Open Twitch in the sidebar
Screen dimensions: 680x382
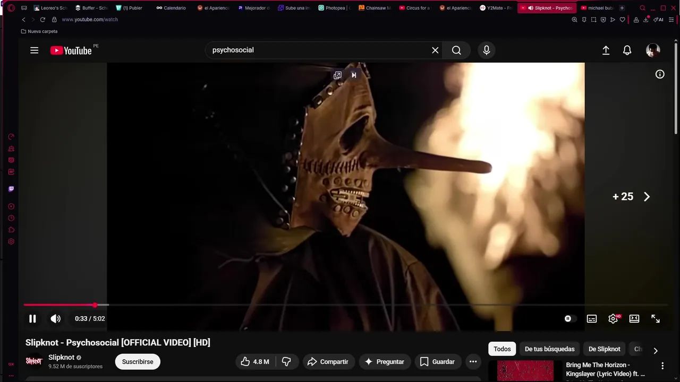pos(11,189)
